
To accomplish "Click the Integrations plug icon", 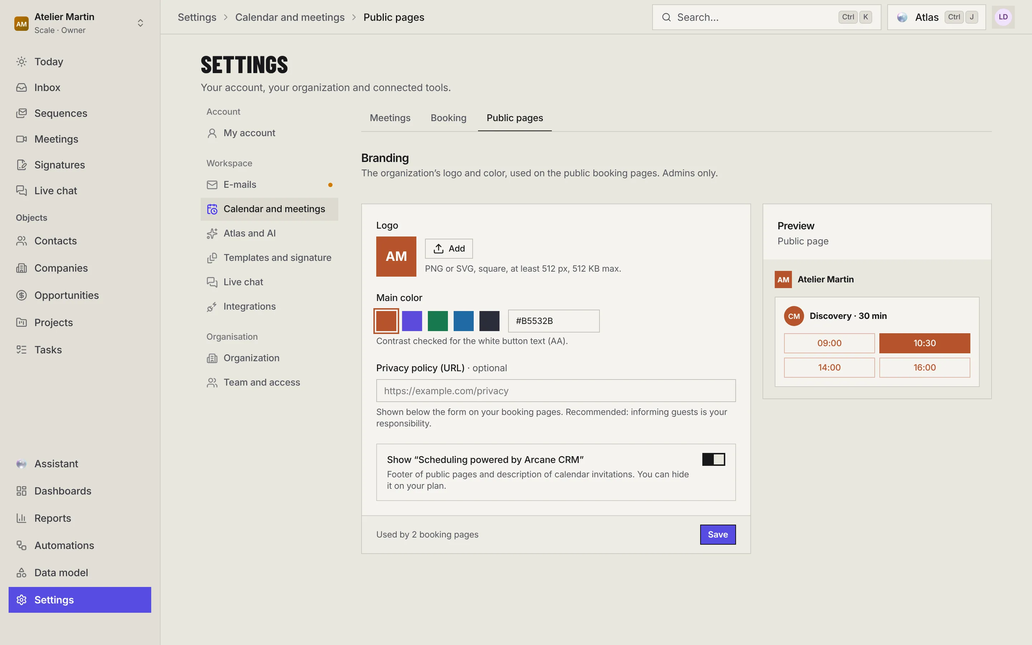I will (x=212, y=307).
